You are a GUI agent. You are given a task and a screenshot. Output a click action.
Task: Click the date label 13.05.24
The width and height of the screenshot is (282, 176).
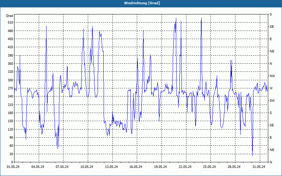(111, 167)
